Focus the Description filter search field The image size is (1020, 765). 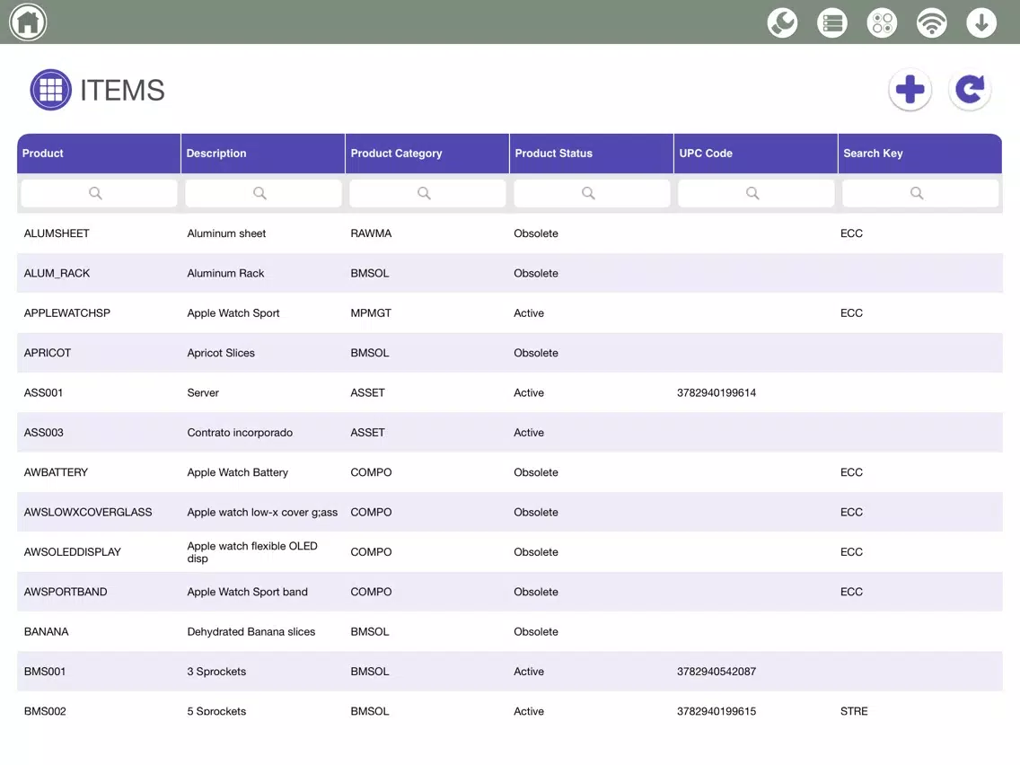[263, 193]
